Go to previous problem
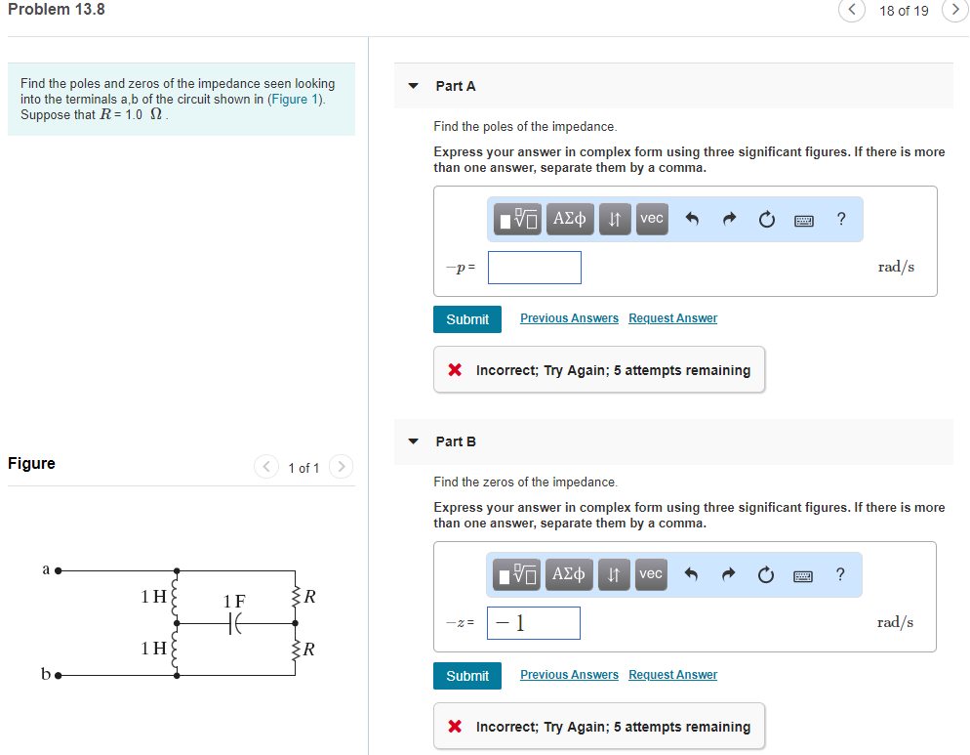970x755 pixels. tap(852, 10)
